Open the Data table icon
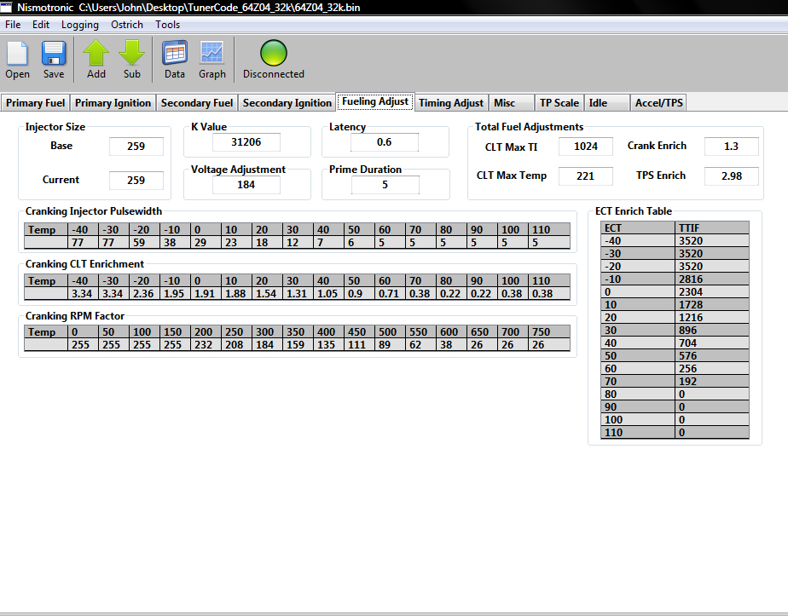 click(x=175, y=54)
